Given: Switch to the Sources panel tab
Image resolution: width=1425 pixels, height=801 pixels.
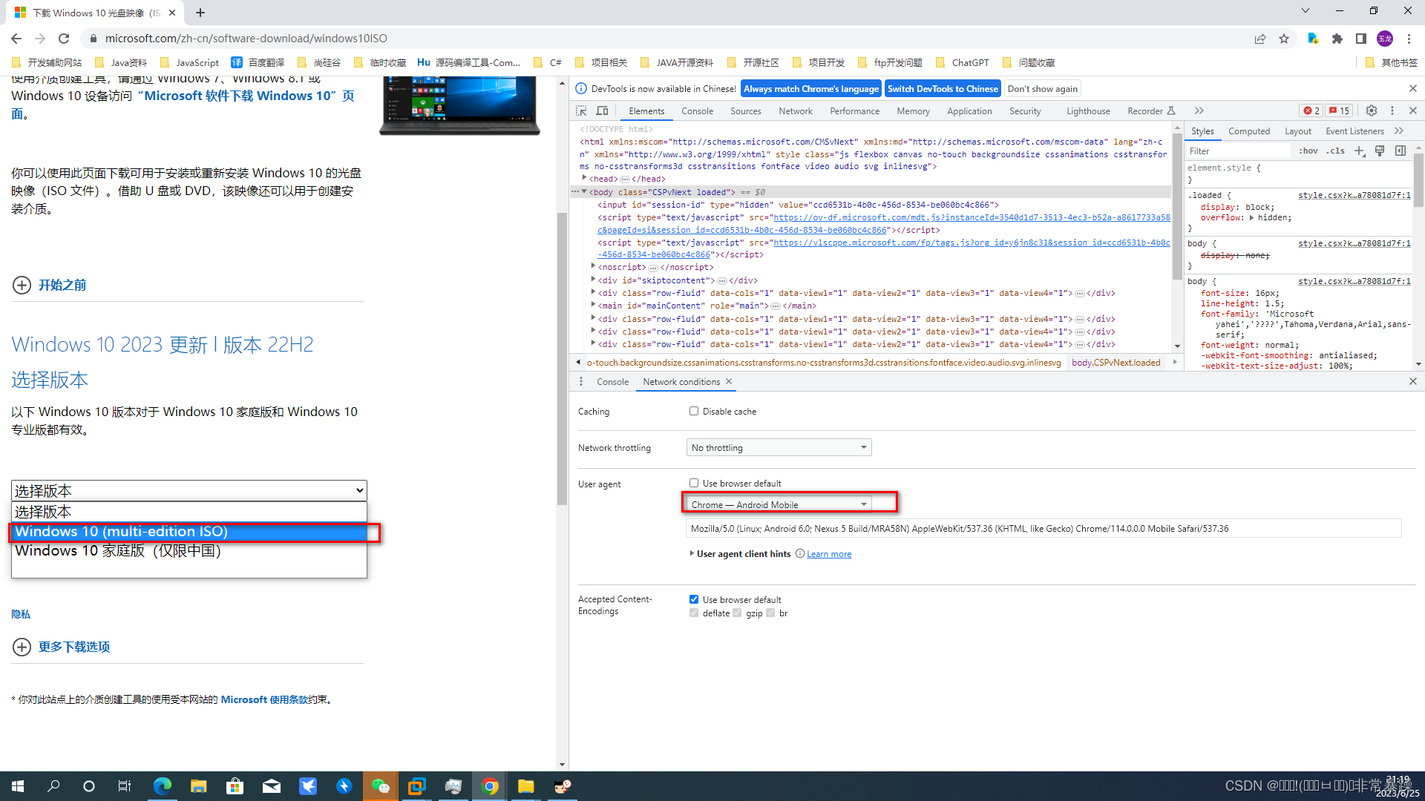Looking at the screenshot, I should pos(746,111).
